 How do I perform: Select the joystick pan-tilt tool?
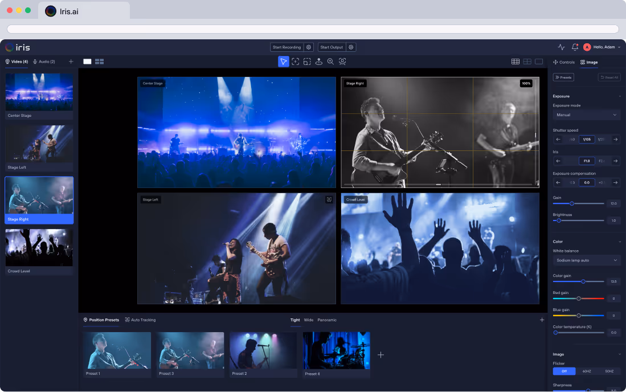pyautogui.click(x=318, y=62)
